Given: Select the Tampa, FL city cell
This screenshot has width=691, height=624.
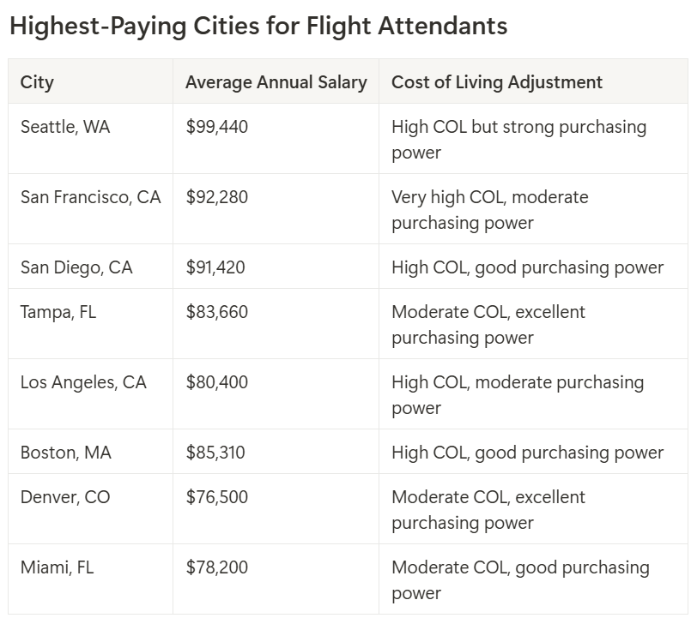Looking at the screenshot, I should (58, 312).
